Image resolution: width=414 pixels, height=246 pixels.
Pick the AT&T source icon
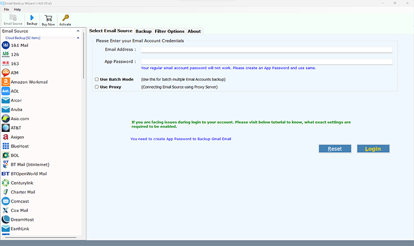tap(5, 128)
